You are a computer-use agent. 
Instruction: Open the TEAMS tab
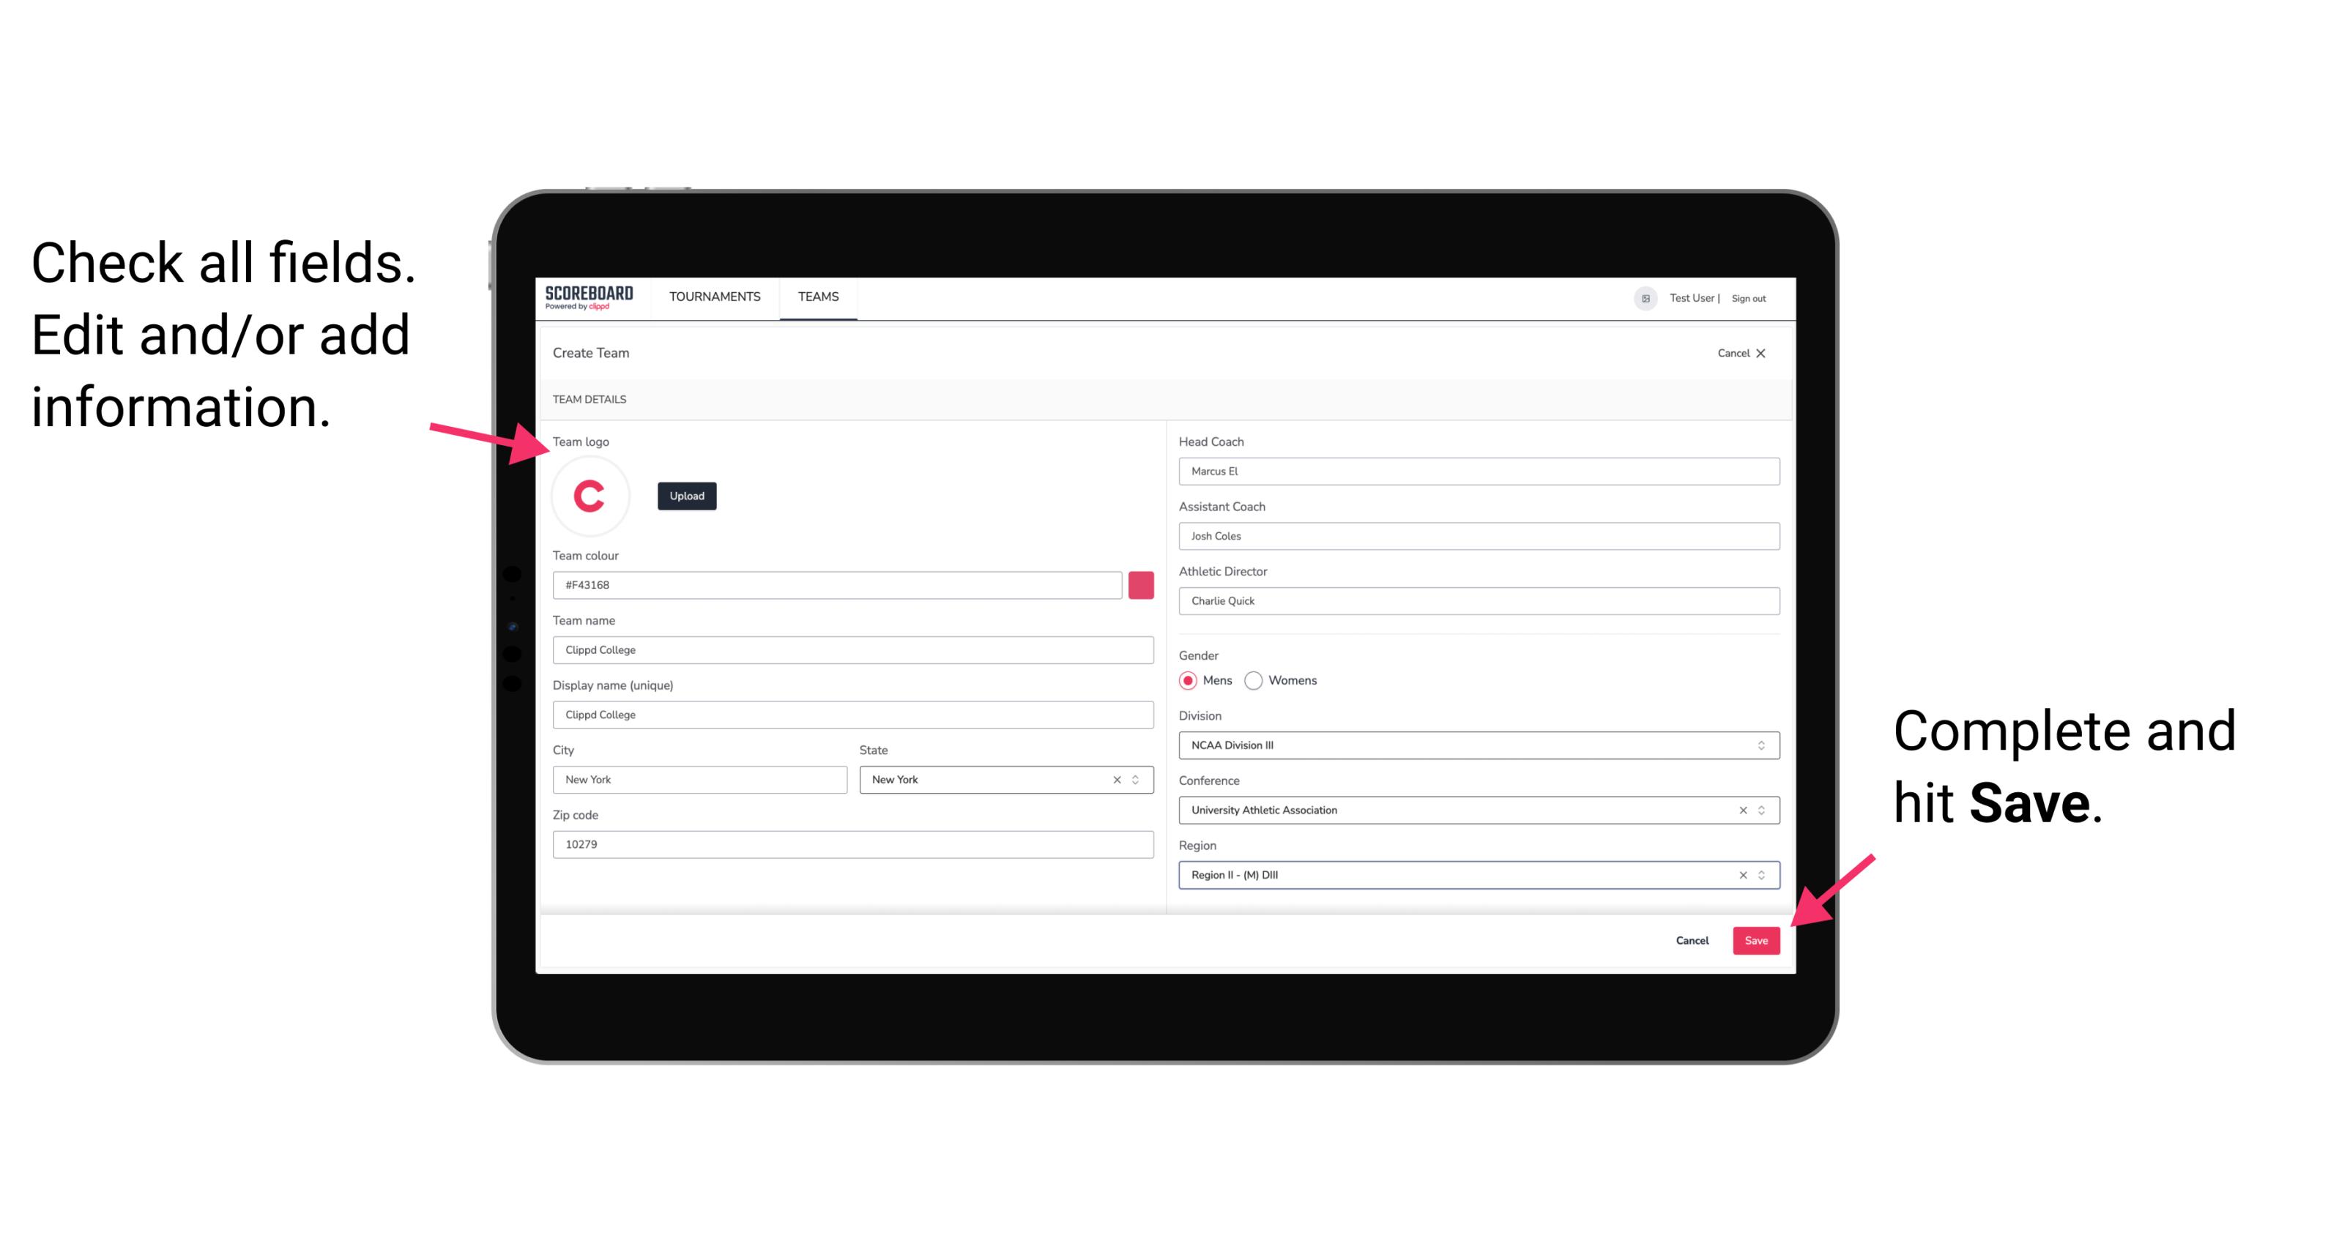pyautogui.click(x=817, y=296)
